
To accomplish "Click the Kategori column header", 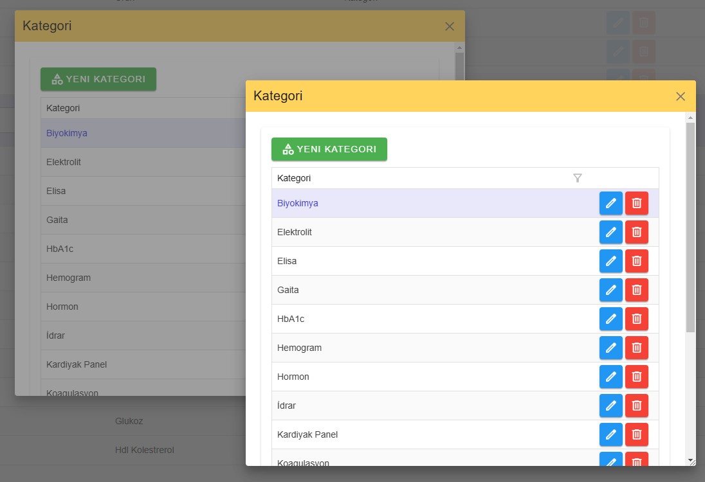I will click(x=293, y=178).
